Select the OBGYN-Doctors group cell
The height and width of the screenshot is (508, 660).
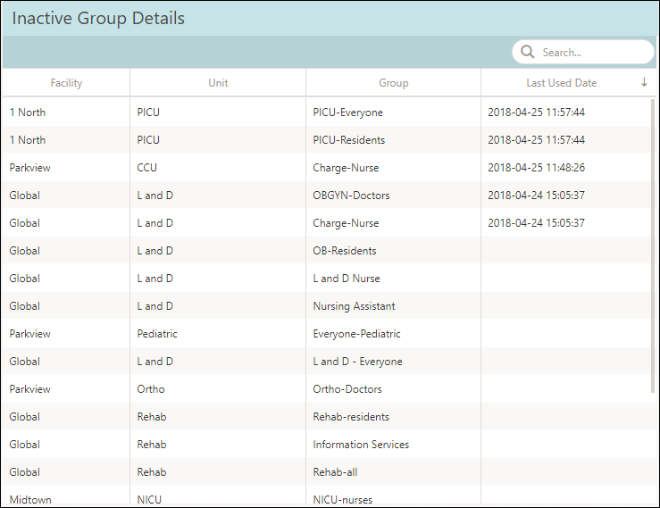(351, 196)
